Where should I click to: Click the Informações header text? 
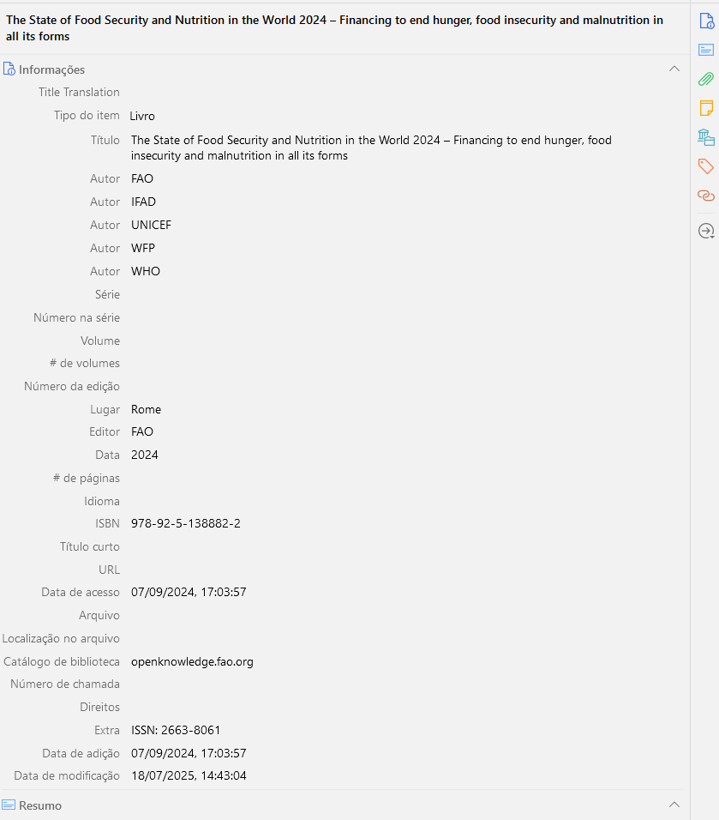(51, 69)
